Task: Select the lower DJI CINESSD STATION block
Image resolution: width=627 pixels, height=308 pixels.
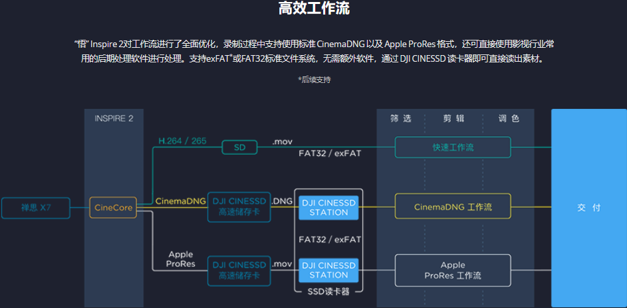Action: pyautogui.click(x=328, y=269)
